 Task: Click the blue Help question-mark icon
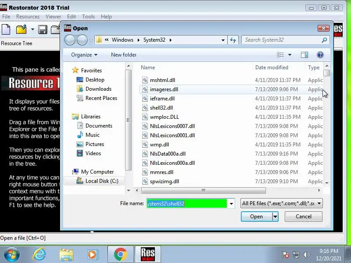[320, 55]
